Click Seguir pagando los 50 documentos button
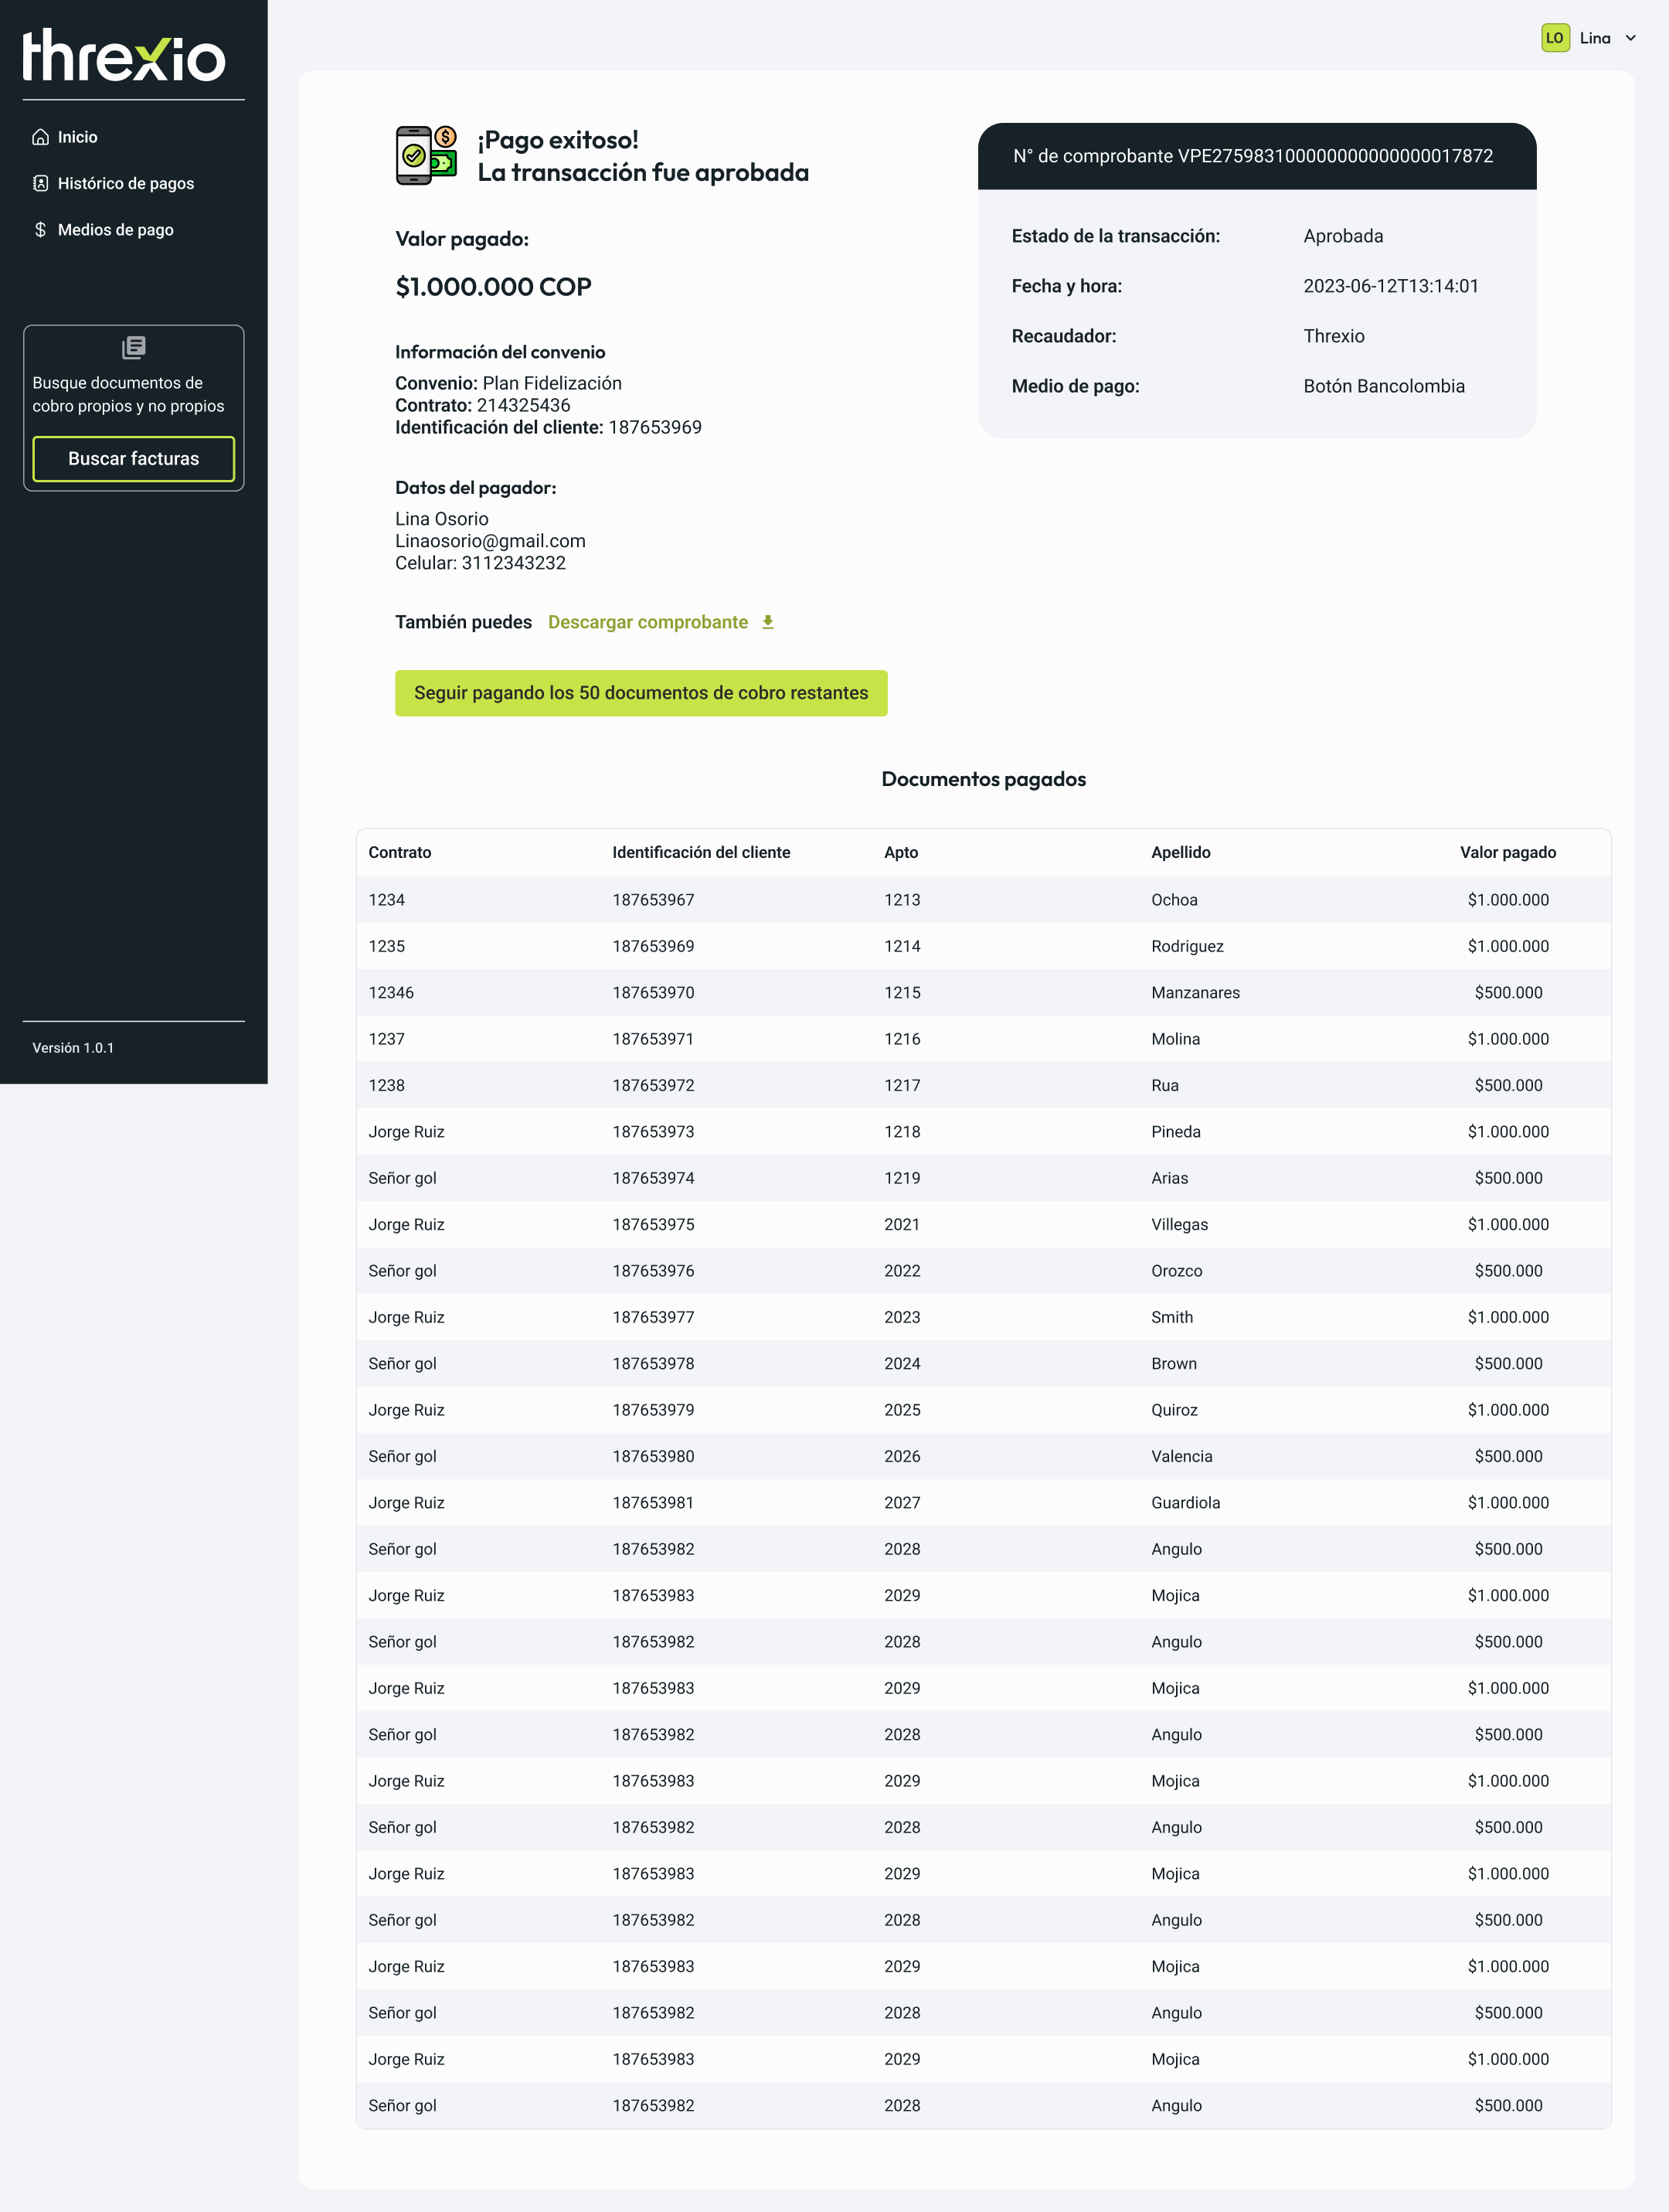Image resolution: width=1669 pixels, height=2212 pixels. 641,693
